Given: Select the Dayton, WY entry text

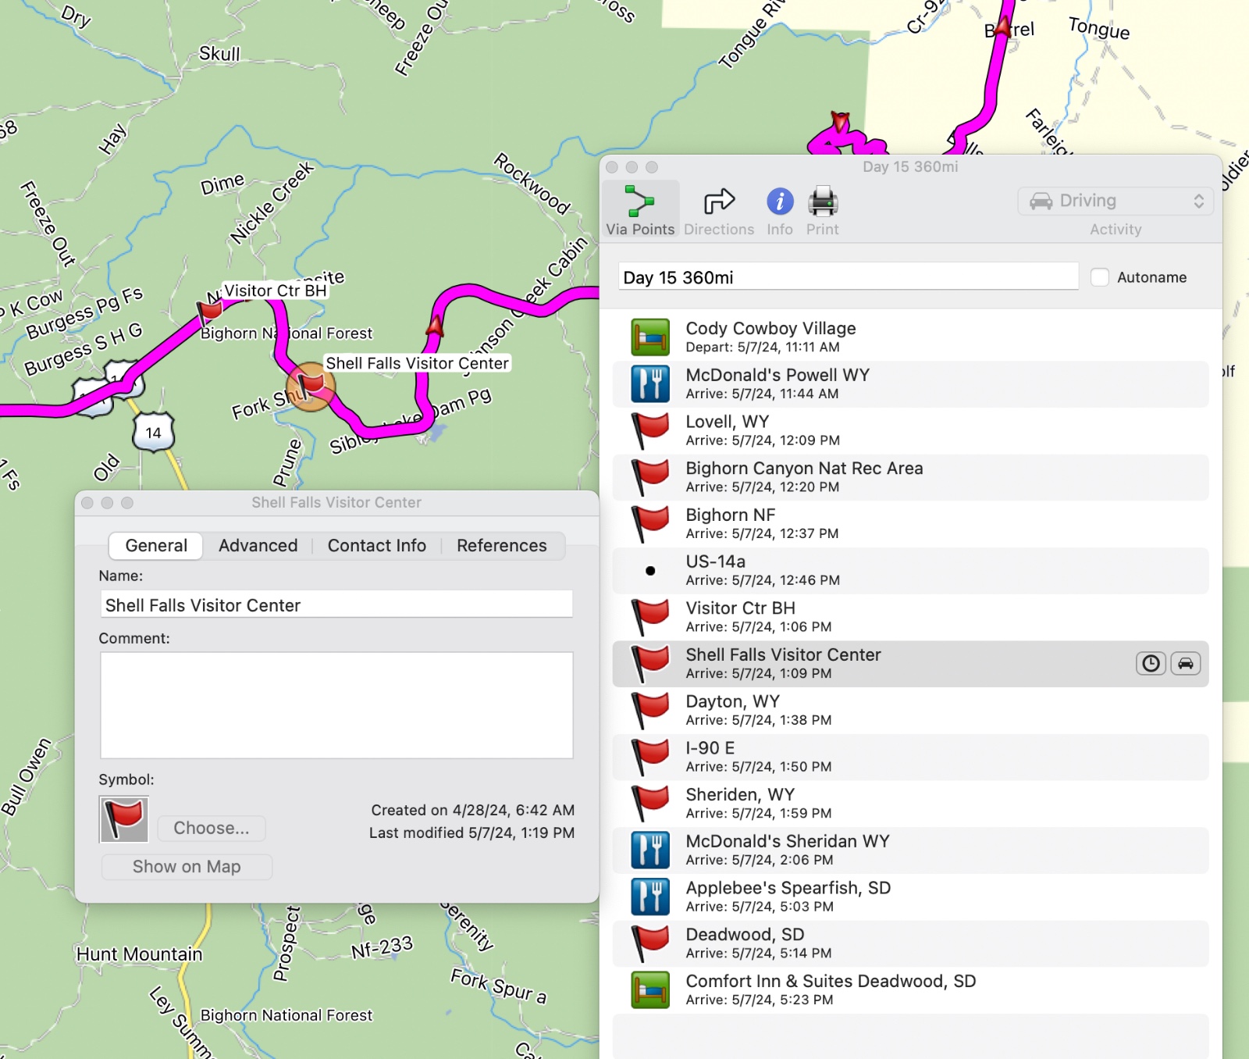Looking at the screenshot, I should coord(732,701).
